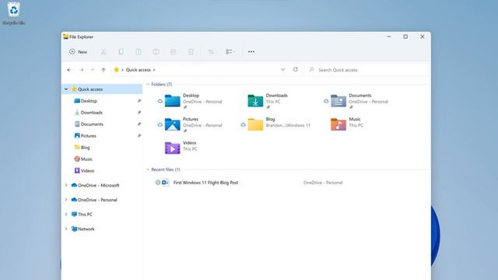
Task: Select the Pictures folder tile
Action: (193, 124)
